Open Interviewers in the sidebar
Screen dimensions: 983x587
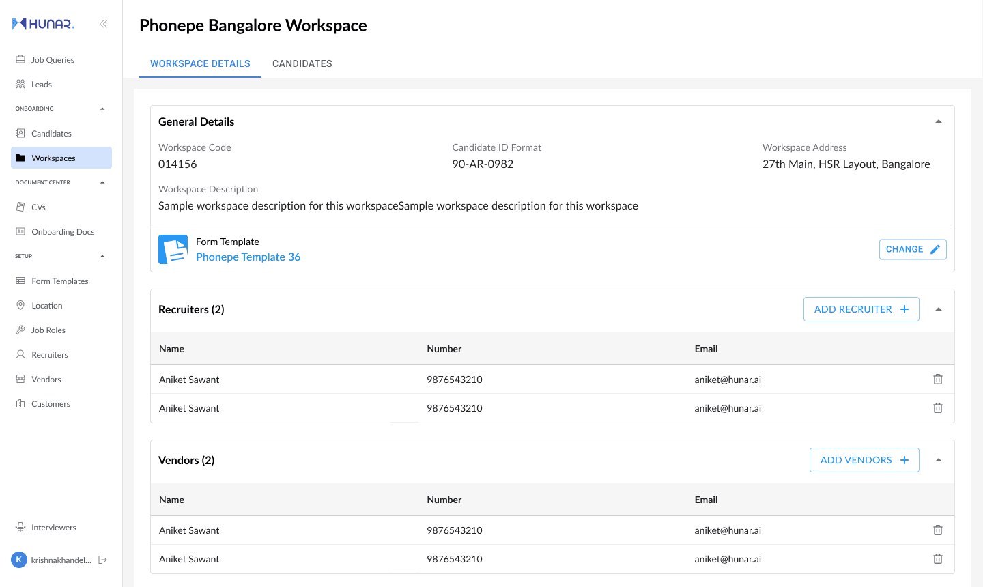click(61, 528)
